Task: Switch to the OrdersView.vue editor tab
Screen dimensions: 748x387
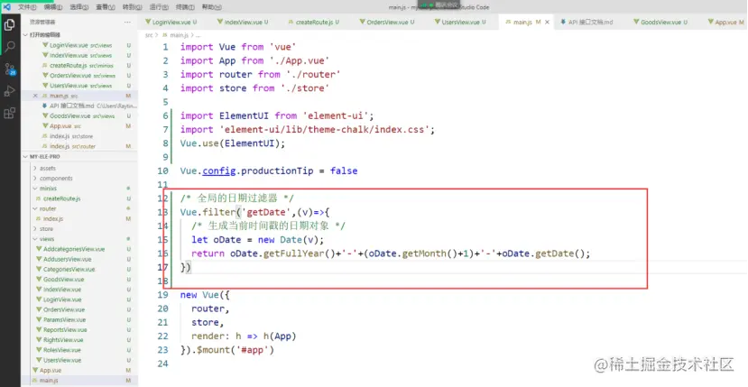Action: [387, 22]
